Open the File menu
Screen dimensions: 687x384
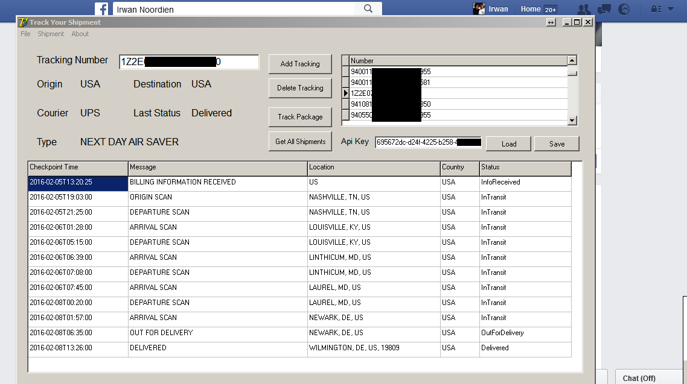[x=25, y=34]
